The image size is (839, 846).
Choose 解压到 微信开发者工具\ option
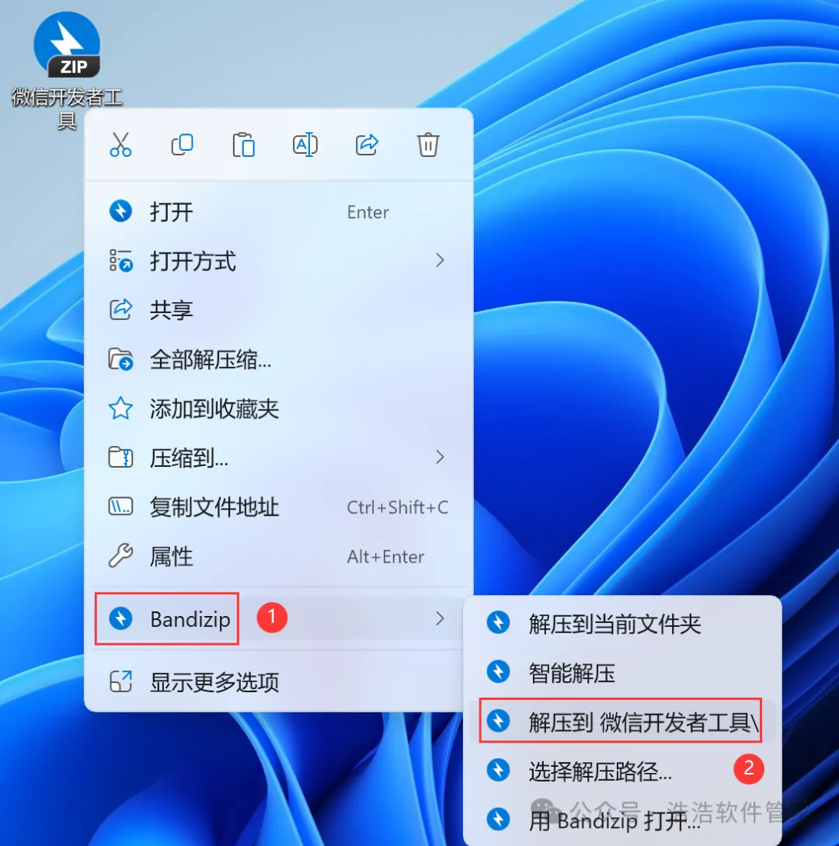622,722
